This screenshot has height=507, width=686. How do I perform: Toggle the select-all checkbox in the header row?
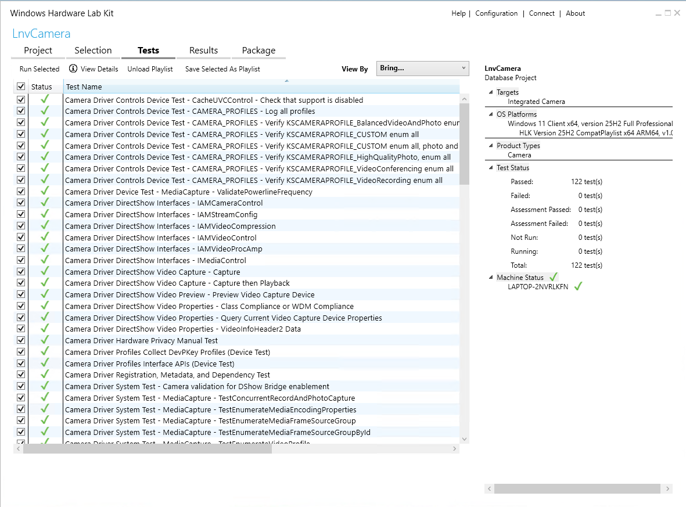point(20,86)
